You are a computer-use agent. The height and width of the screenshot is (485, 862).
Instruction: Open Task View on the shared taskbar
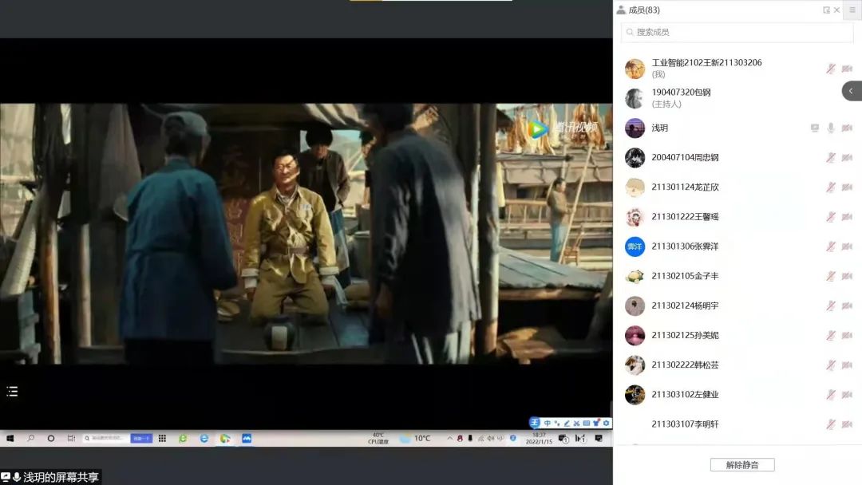pyautogui.click(x=72, y=438)
